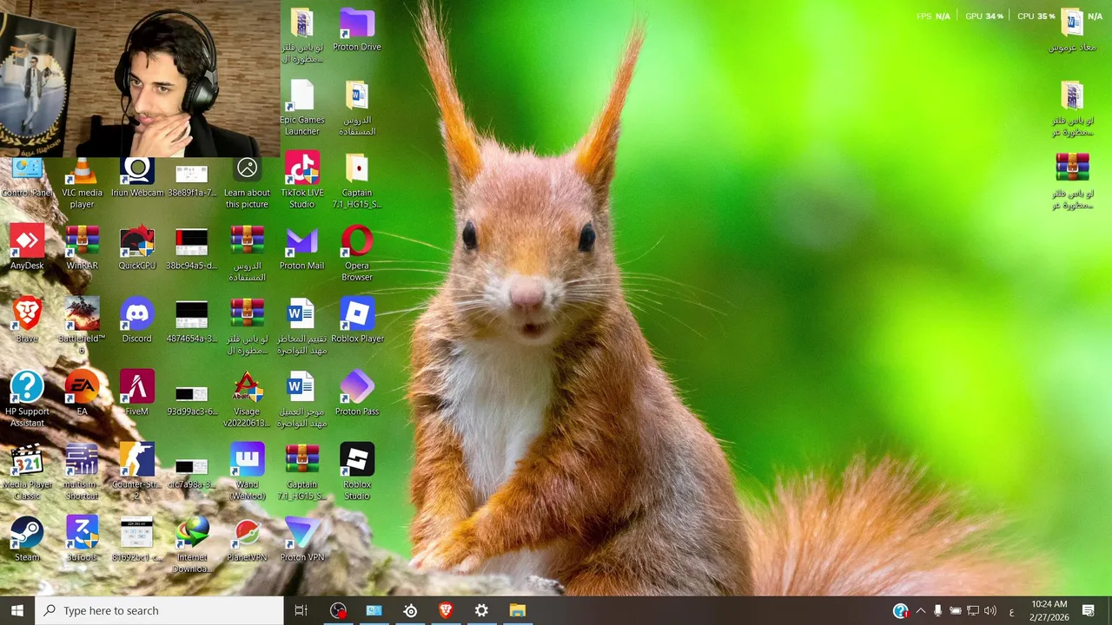Viewport: 1112px width, 625px height.
Task: Select the 38bc94a5-d... image file
Action: 192,248
